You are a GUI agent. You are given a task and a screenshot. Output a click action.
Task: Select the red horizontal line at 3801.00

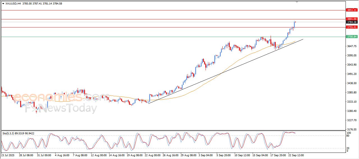point(173,19)
